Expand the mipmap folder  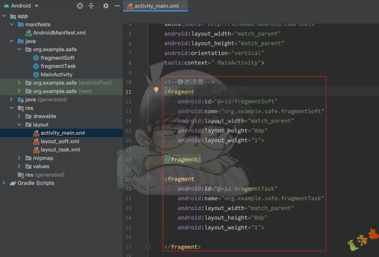[x=19, y=158]
